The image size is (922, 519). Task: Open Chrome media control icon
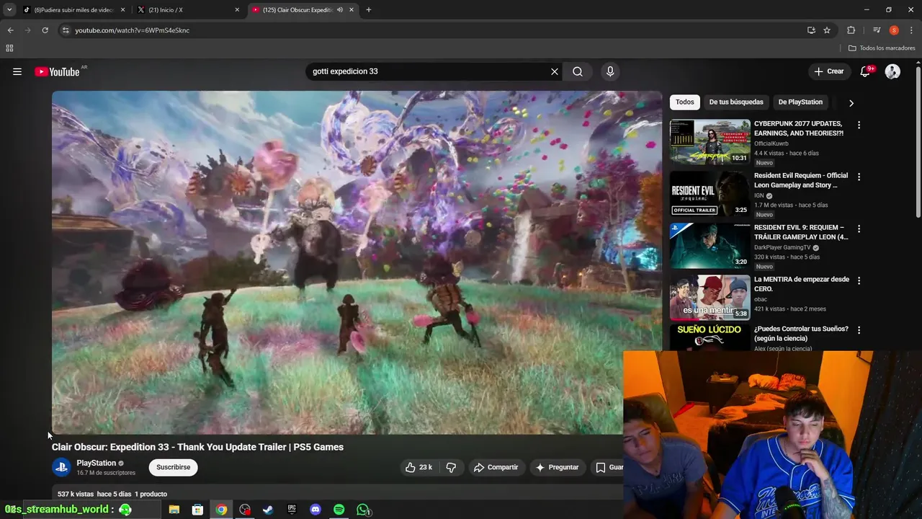click(877, 30)
